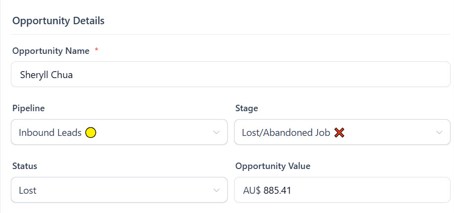The image size is (454, 213).
Task: Expand the Stage dropdown chevron
Action: pos(439,132)
